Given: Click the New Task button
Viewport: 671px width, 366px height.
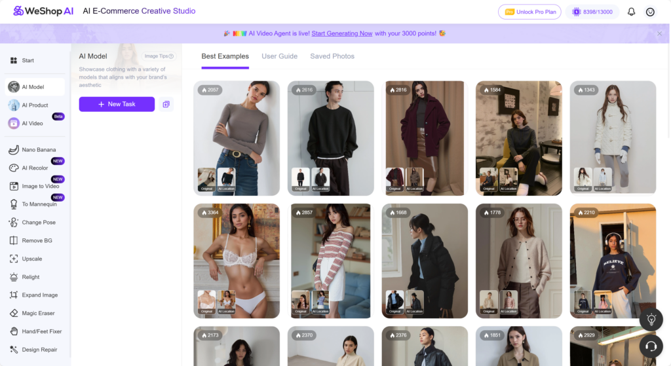Looking at the screenshot, I should pos(117,104).
